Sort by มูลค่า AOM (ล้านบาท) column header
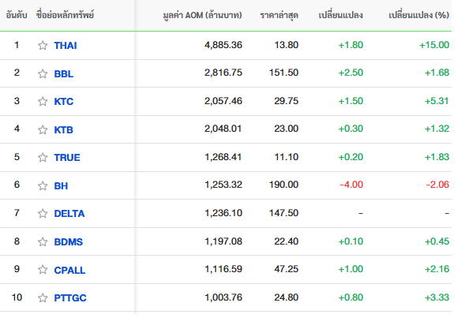Viewport: 465px width, 314px height. pos(203,15)
